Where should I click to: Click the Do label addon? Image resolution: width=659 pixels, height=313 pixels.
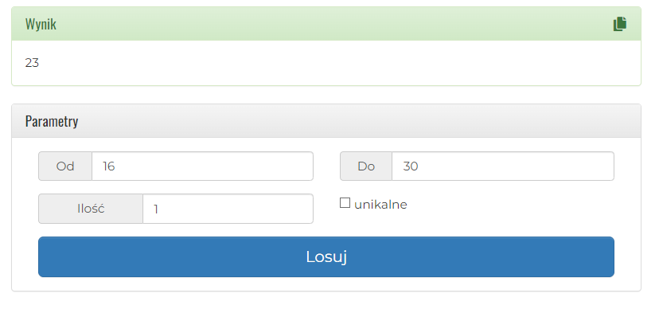pos(366,166)
